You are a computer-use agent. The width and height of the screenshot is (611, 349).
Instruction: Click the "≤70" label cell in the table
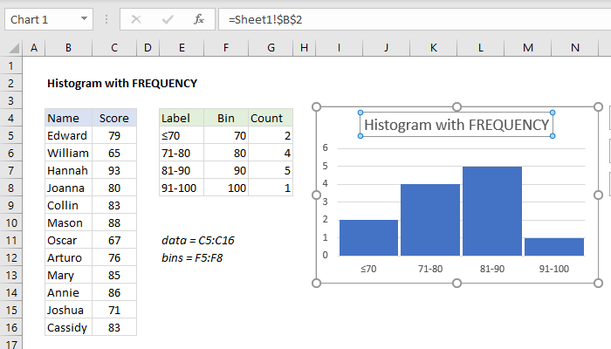point(182,135)
